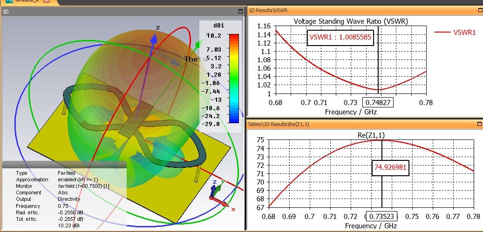Viewport: 483px width, 232px height.
Task: Click the Abs component value
Action: tap(63, 192)
